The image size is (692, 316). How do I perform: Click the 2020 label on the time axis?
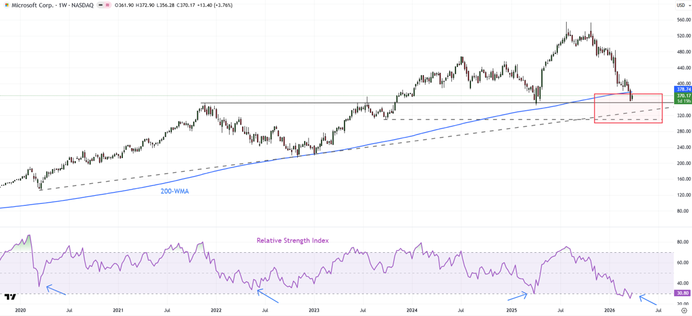(20, 310)
